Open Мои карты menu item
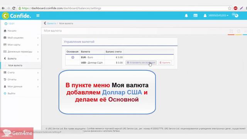The height and width of the screenshot is (139, 247). tap(14, 45)
